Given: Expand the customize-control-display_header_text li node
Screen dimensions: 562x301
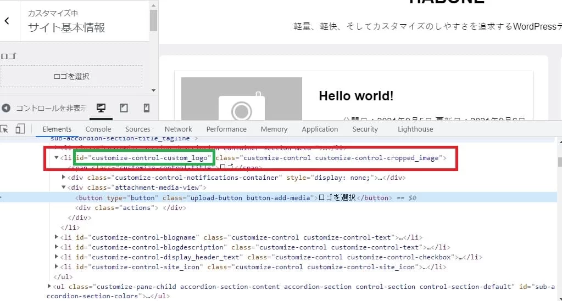Looking at the screenshot, I should 56,257.
